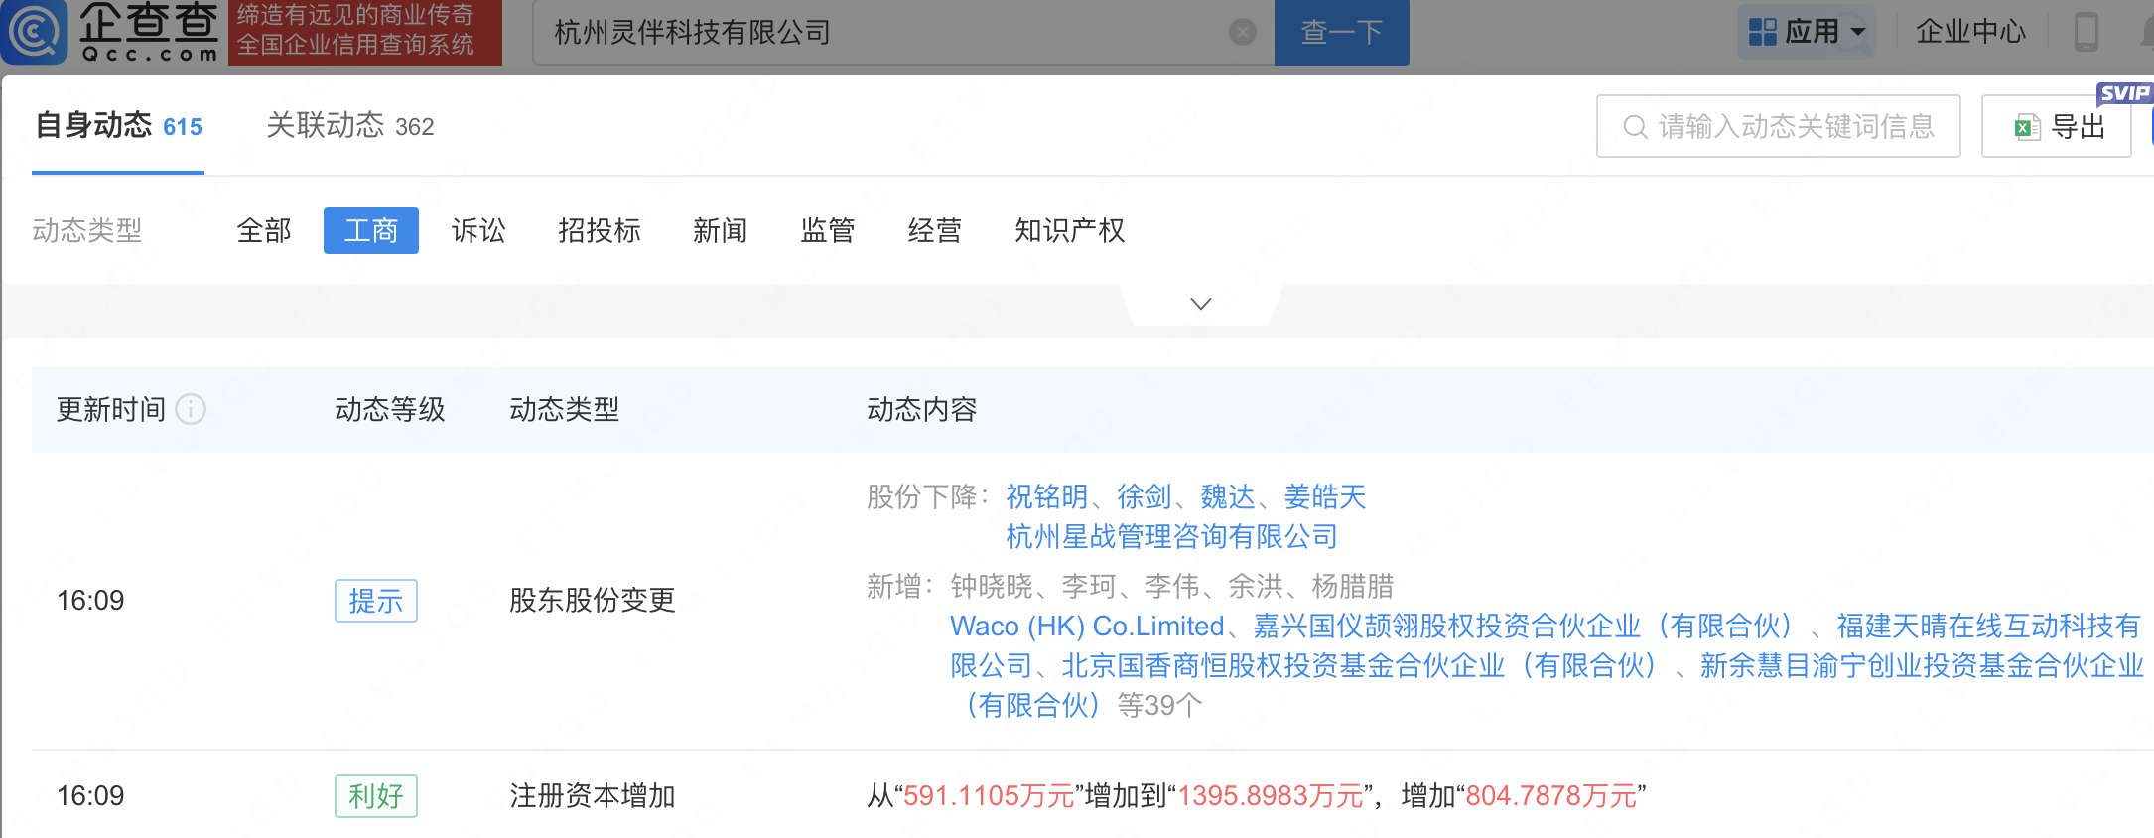Open 嘉兴国仪颉翎股权投资合伙企业 link
This screenshot has height=838, width=2154.
pyautogui.click(x=1525, y=627)
